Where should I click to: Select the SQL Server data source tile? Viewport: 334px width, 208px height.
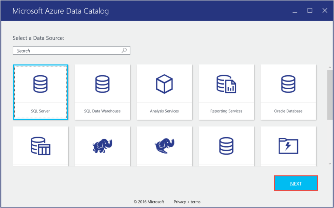(x=40, y=92)
